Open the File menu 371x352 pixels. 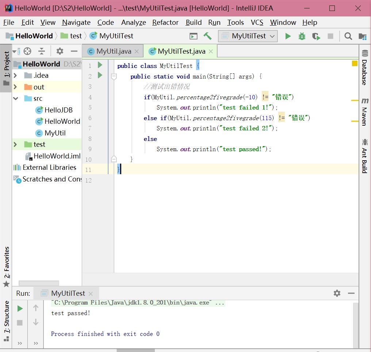[x=9, y=23]
